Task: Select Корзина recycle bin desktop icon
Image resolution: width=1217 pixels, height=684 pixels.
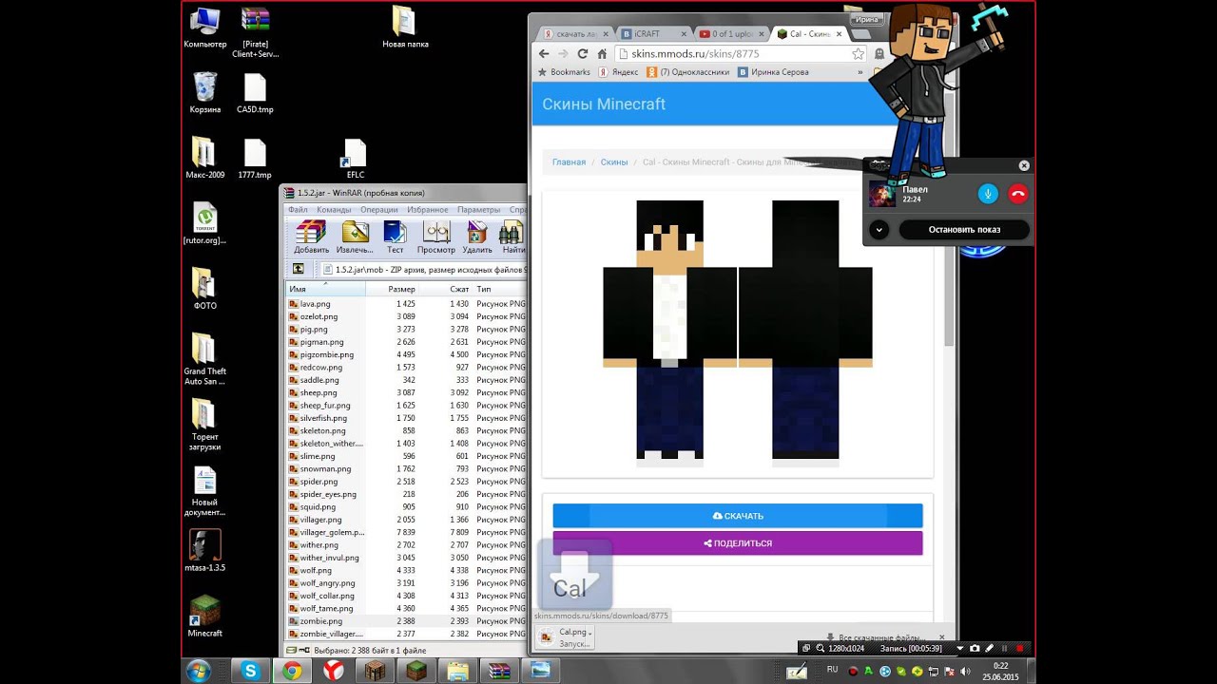Action: click(205, 93)
